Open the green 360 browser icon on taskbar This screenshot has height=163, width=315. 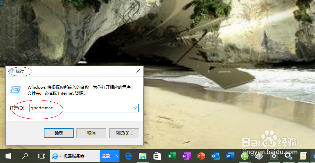(x=245, y=156)
